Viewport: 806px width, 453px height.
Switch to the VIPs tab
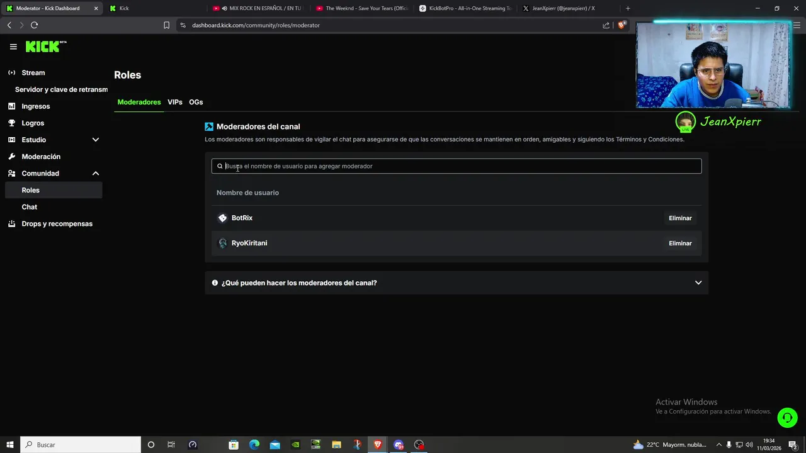[175, 102]
